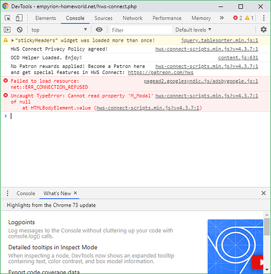Viewport: 271px width, 274px height.
Task: Open live expression eye icon
Action: pyautogui.click(x=99, y=30)
